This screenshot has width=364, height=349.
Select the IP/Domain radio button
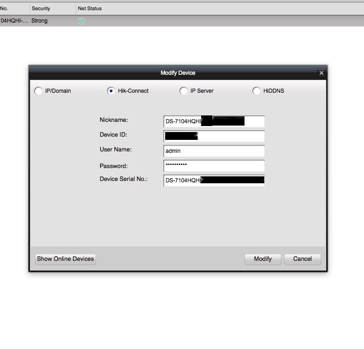[x=38, y=91]
